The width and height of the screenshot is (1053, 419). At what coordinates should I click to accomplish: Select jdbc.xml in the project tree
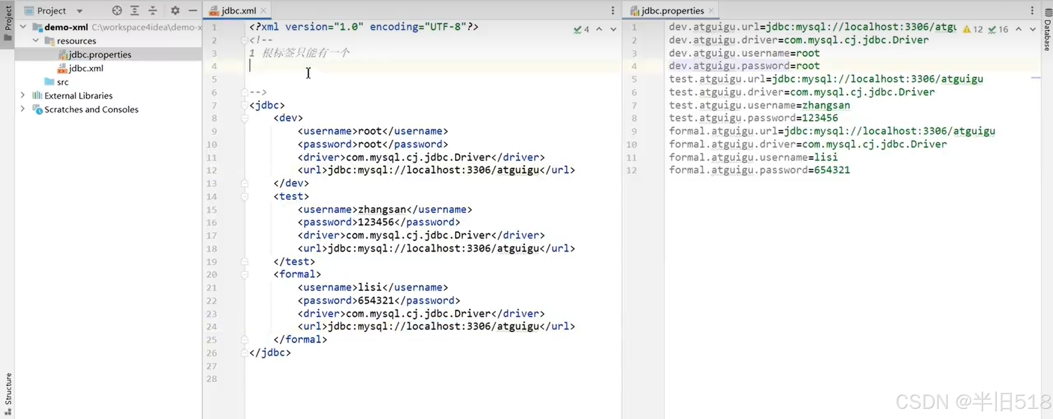tap(85, 68)
